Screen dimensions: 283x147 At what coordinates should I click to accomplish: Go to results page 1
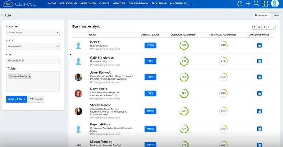(x=254, y=27)
